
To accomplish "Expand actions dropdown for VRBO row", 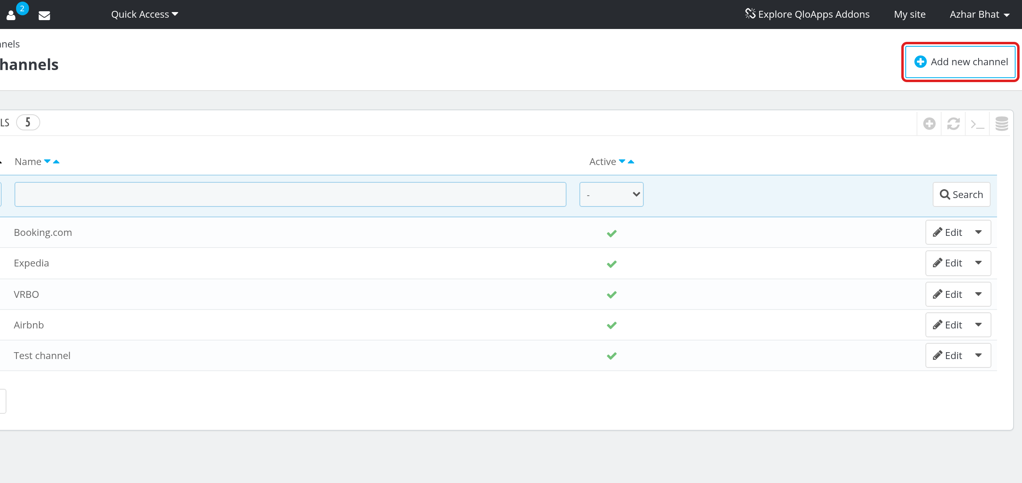I will click(x=979, y=294).
